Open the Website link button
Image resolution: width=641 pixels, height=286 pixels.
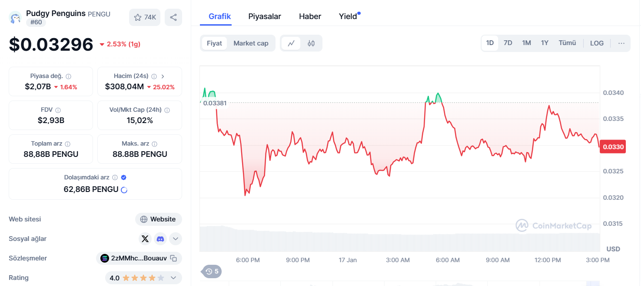159,219
